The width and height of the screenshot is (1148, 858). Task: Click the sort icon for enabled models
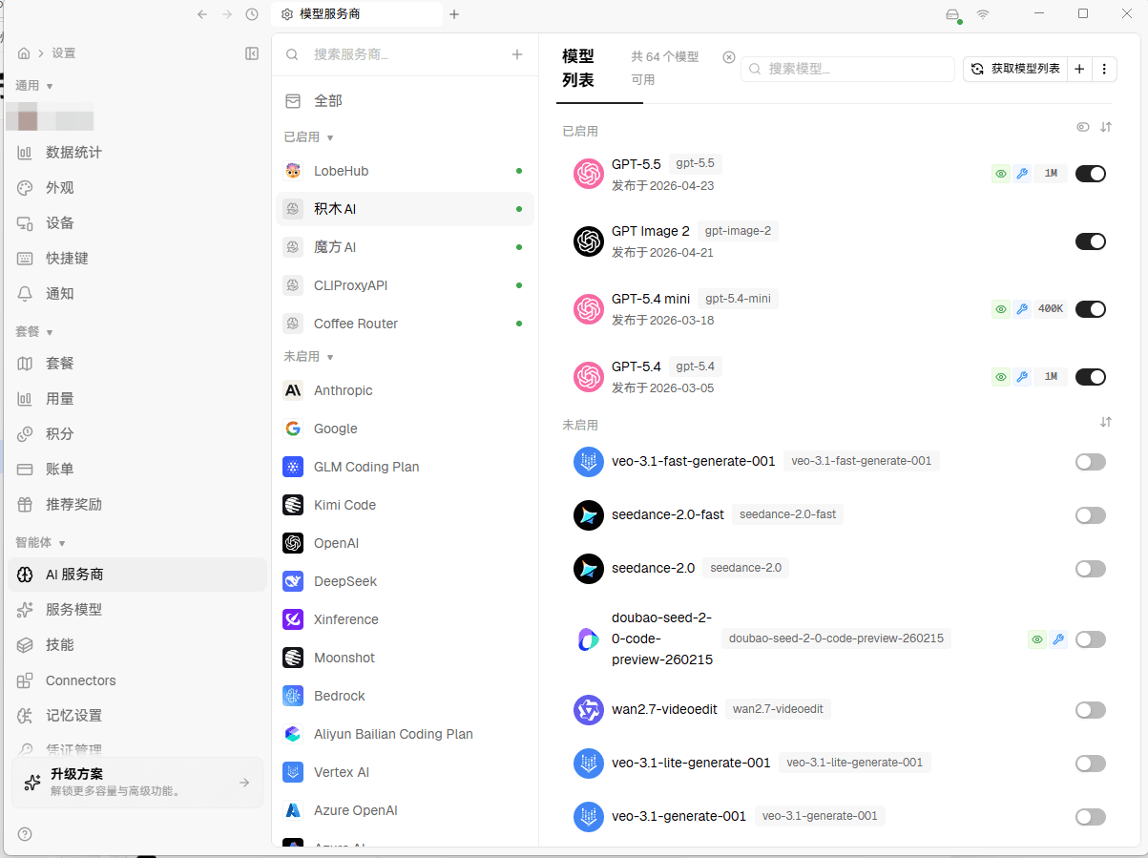click(x=1106, y=127)
